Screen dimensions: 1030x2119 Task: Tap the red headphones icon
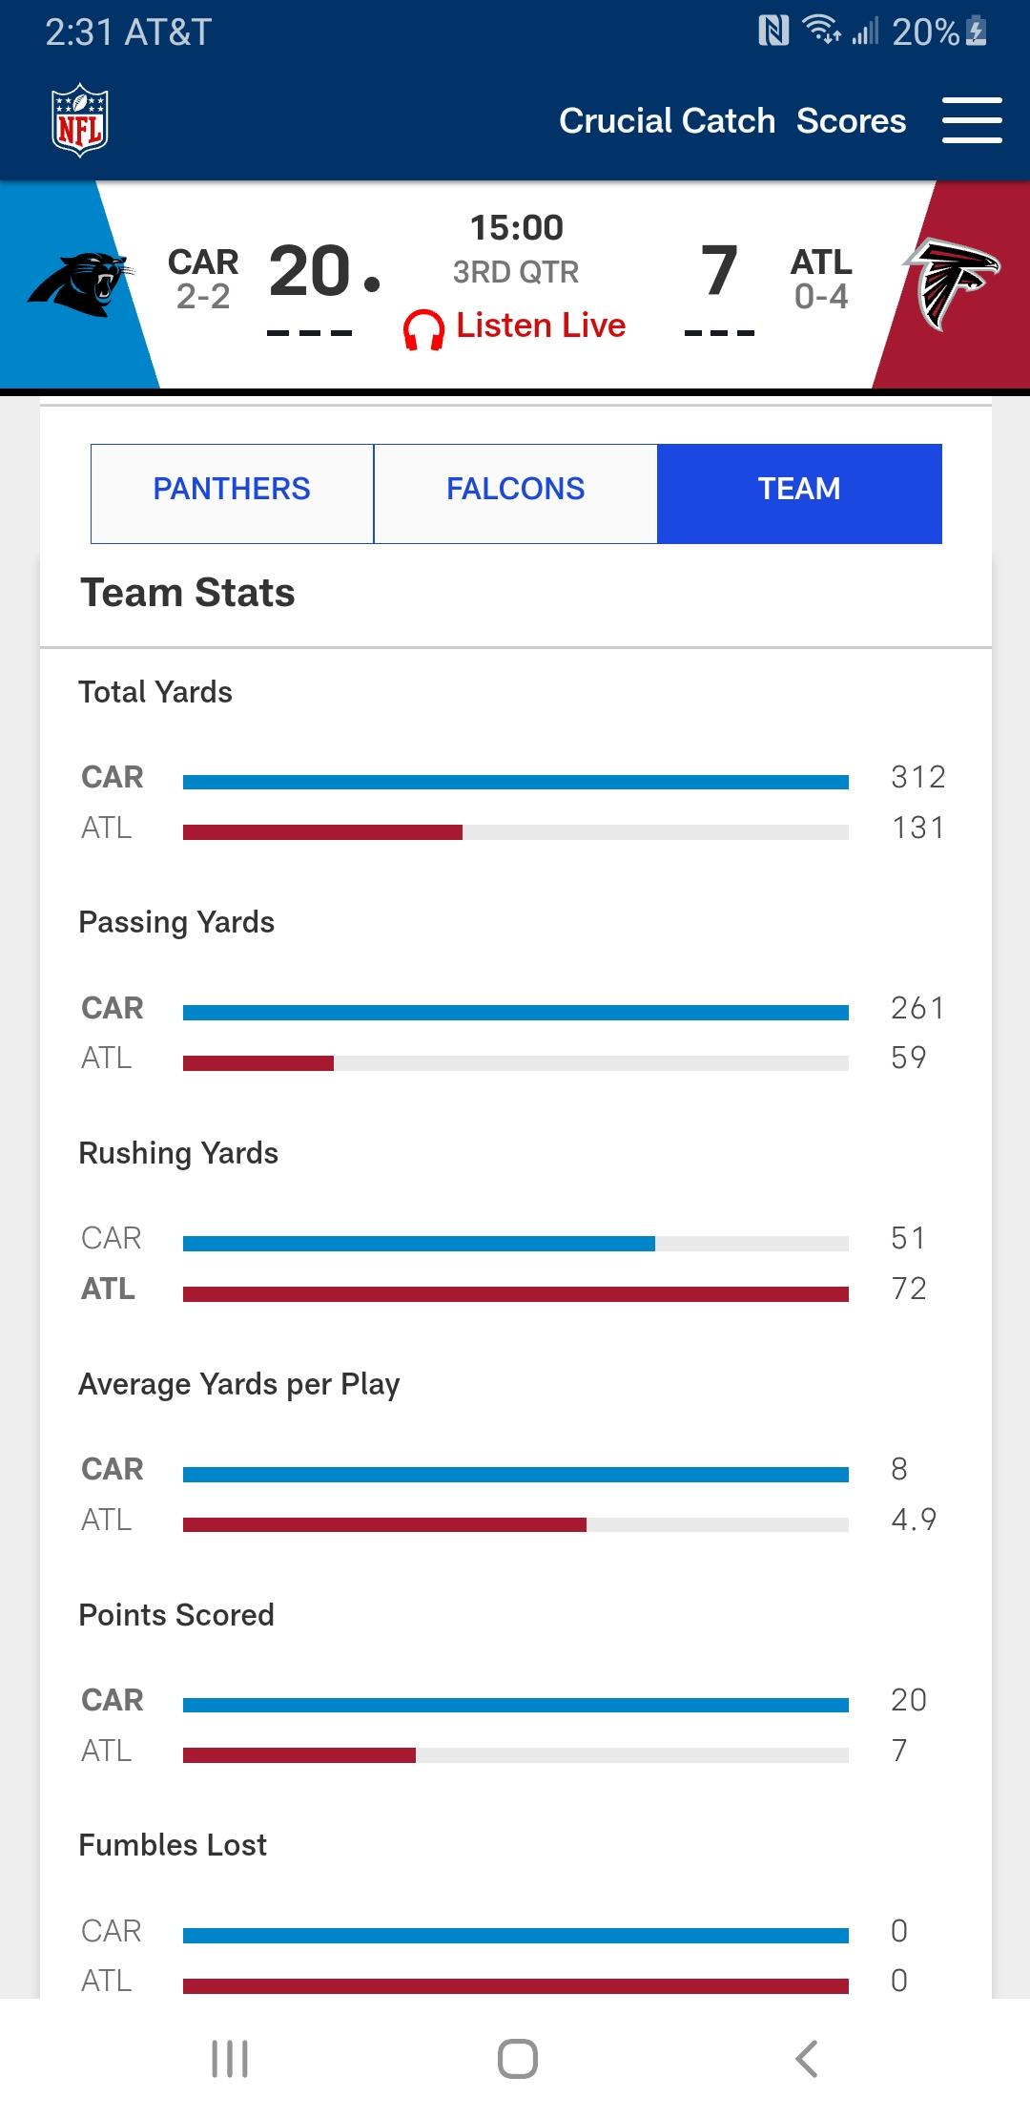(x=423, y=329)
